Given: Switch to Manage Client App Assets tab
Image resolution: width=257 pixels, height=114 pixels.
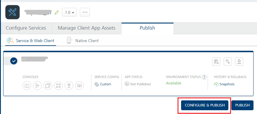Looking at the screenshot, I should point(86,28).
